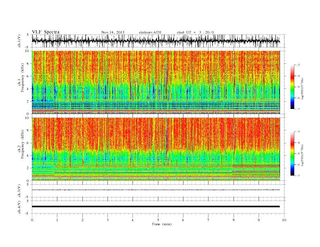Click the ch.3 flat waveform trace
Image resolution: width=320 pixels, height=247 pixels.
156,190
